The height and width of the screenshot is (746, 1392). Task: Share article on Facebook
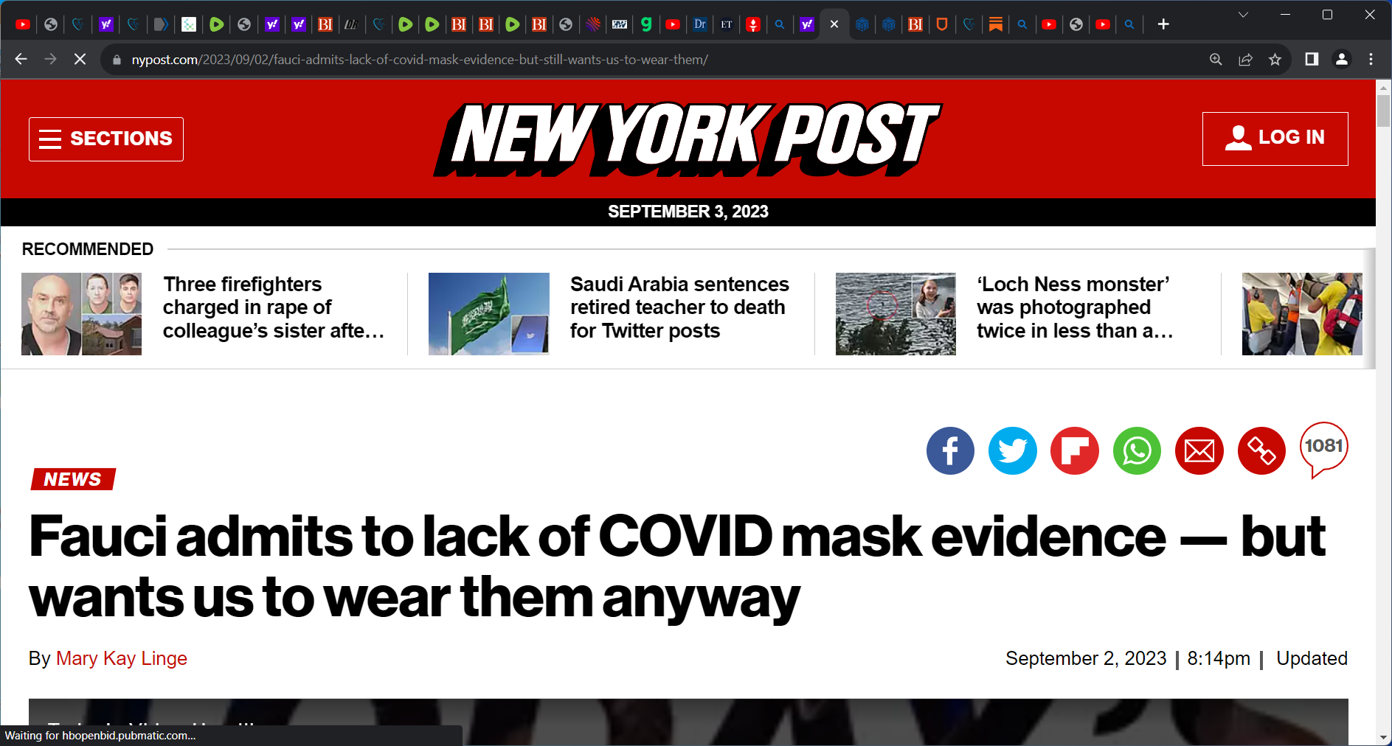950,450
